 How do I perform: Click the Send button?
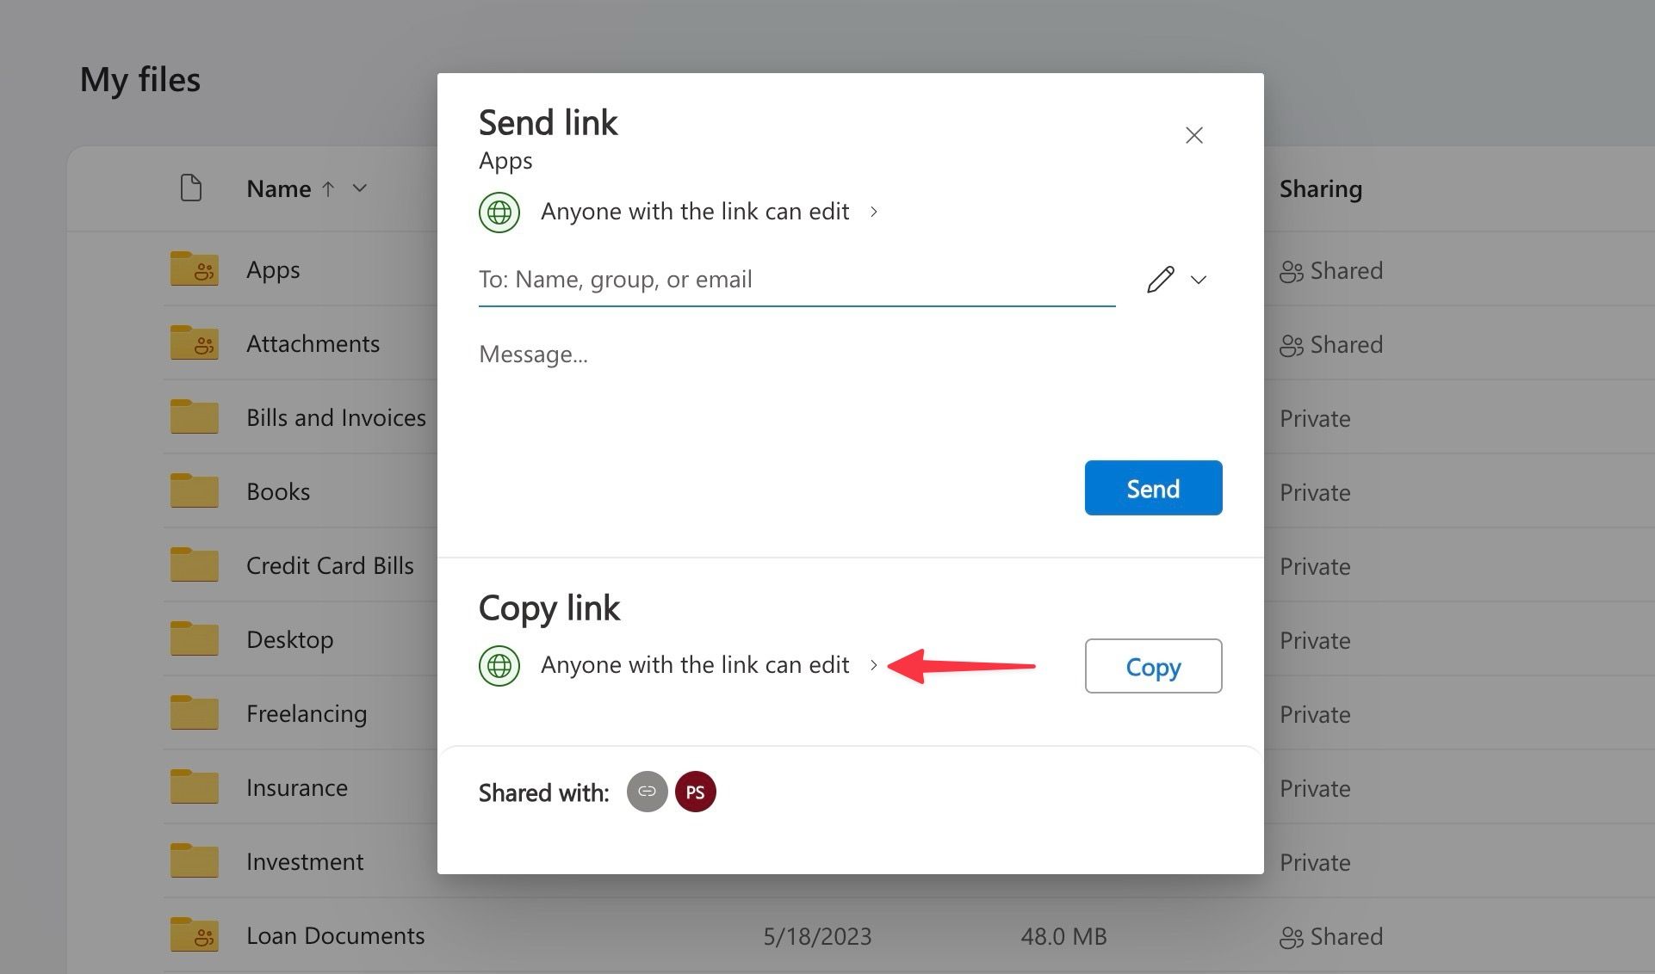1153,488
